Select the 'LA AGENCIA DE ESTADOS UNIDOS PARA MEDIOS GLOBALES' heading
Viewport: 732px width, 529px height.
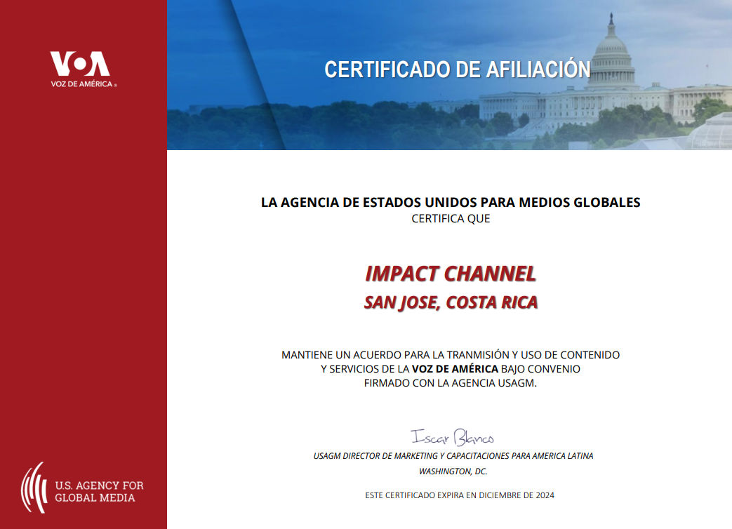pyautogui.click(x=451, y=203)
